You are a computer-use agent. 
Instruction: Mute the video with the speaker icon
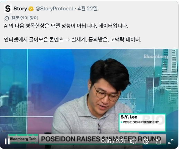[x=133, y=141]
